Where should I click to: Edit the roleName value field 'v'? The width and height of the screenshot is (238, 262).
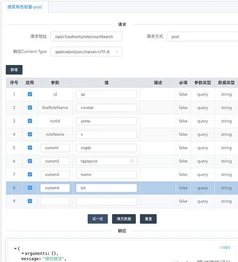[x=107, y=134]
